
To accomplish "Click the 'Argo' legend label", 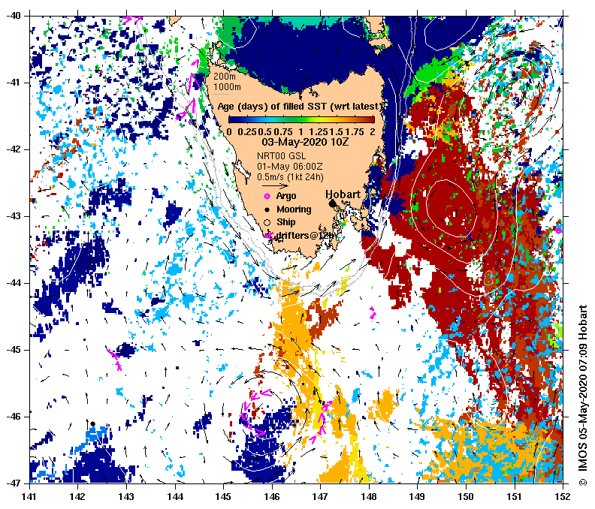I will point(286,196).
